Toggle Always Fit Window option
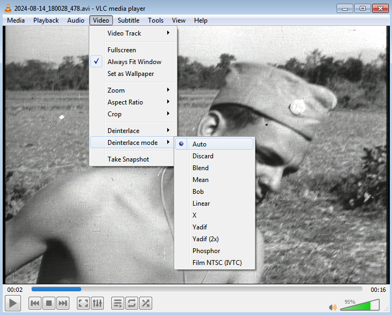 [133, 61]
